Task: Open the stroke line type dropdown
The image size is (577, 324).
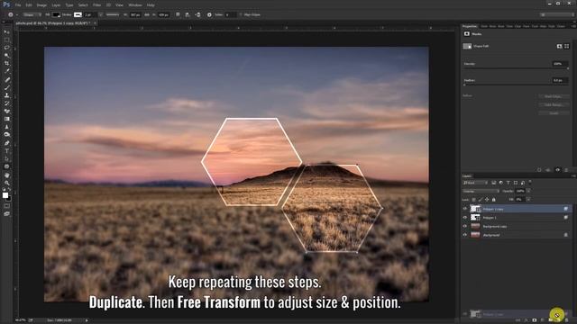Action: pos(113,14)
